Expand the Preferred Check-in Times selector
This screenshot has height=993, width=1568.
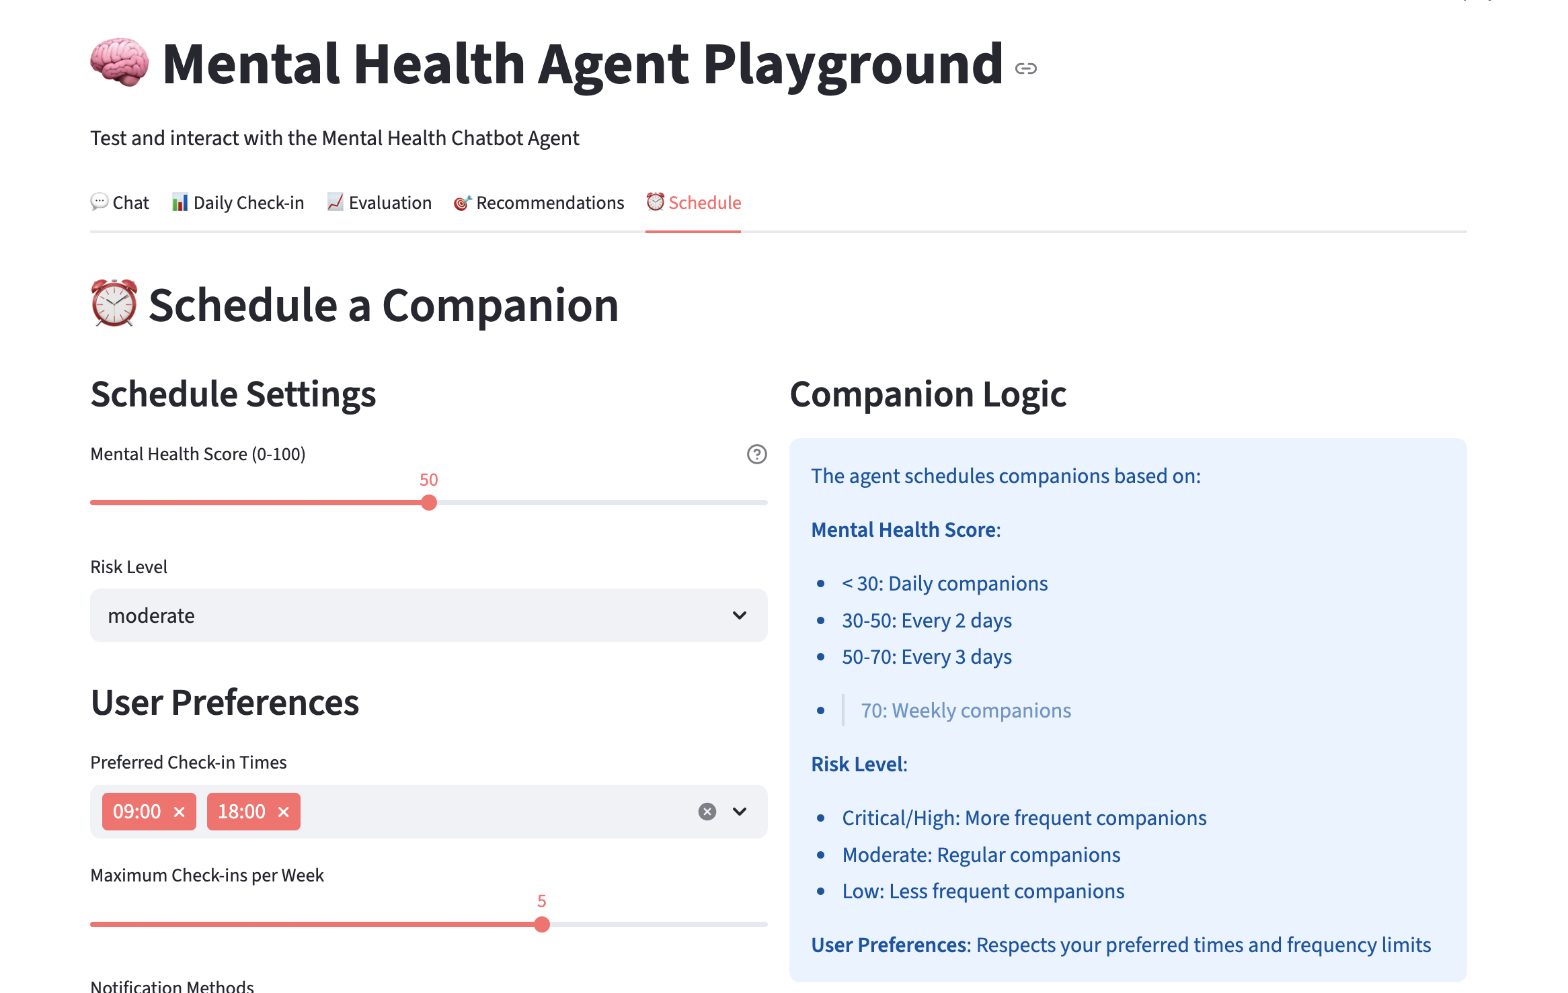740,811
